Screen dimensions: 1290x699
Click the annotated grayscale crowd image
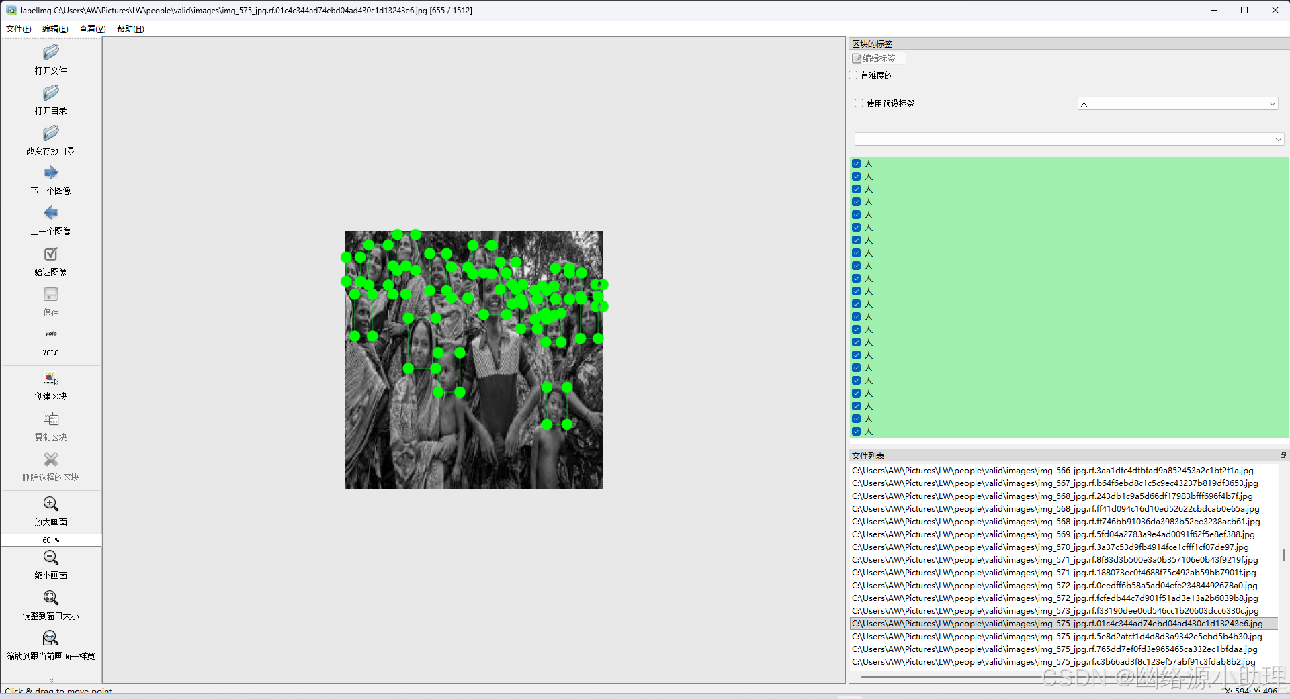point(474,360)
